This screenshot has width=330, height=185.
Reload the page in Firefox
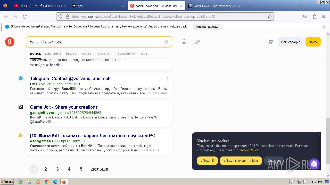(x=25, y=16)
